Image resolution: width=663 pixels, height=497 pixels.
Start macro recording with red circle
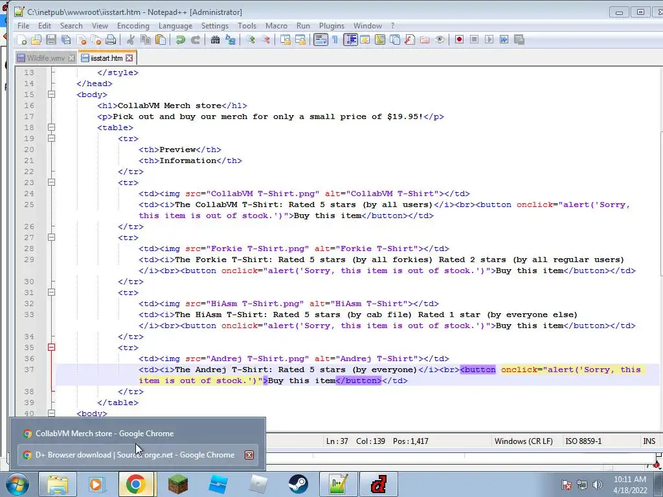[459, 39]
